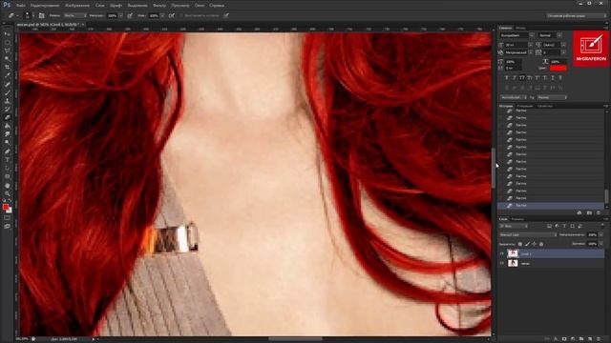Select the Brush tool
This screenshot has width=611, height=343.
(7, 92)
